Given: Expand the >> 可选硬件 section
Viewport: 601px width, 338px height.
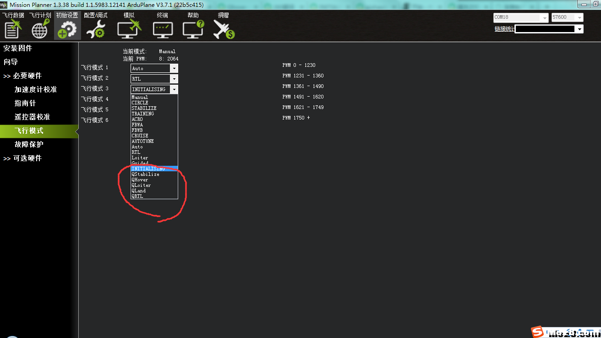Looking at the screenshot, I should point(22,158).
